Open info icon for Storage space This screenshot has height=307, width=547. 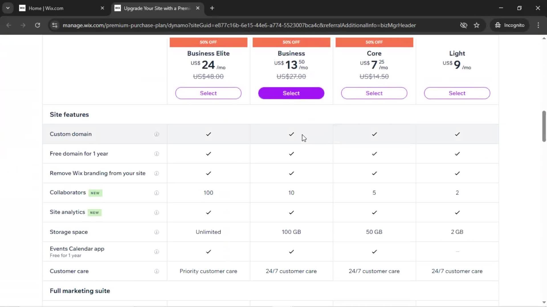(x=157, y=232)
